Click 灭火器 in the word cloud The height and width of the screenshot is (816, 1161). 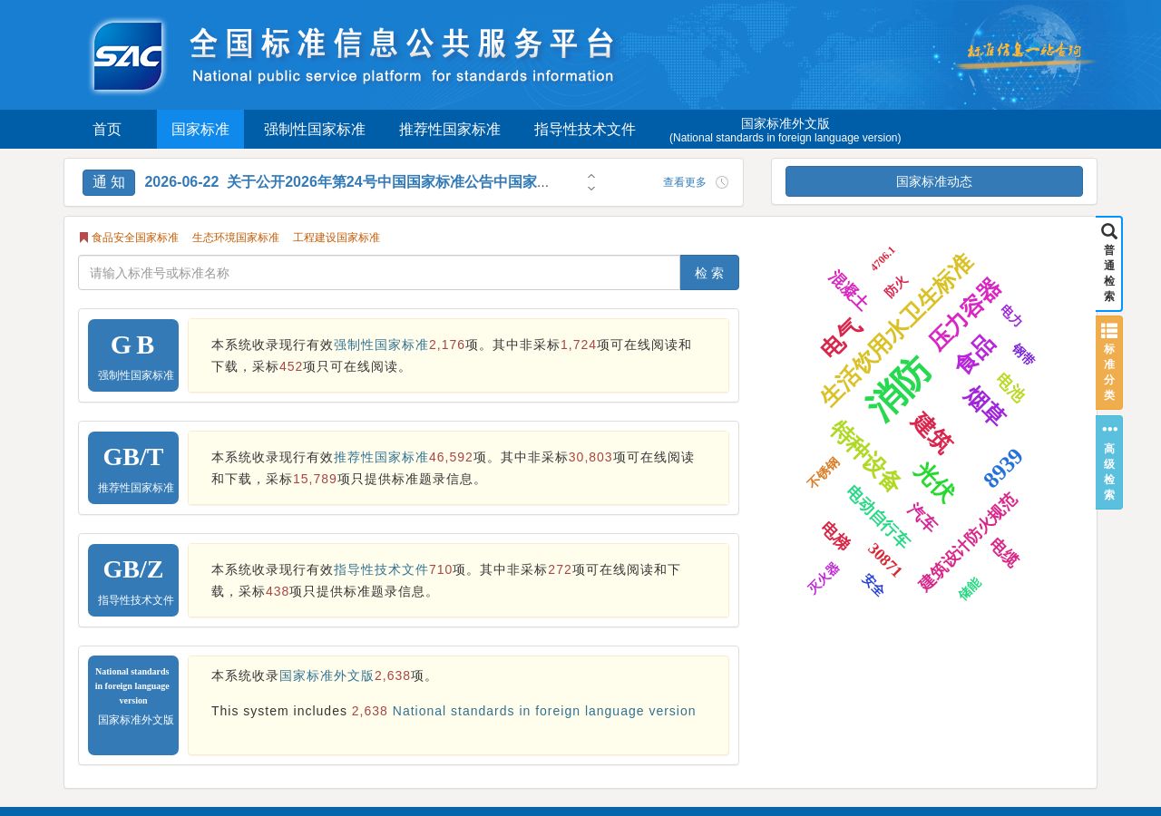point(824,578)
